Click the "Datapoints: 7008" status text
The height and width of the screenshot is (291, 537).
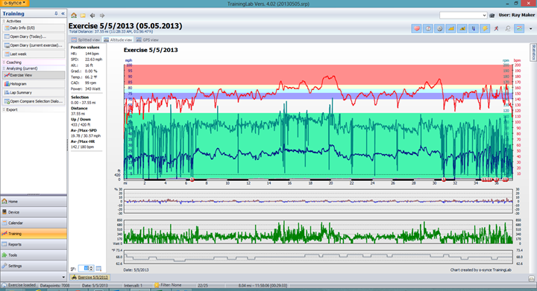pyautogui.click(x=54, y=286)
